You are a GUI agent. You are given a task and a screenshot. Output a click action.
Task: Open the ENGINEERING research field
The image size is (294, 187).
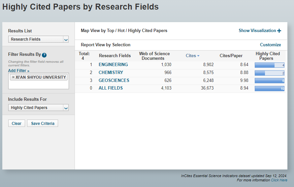(113, 65)
